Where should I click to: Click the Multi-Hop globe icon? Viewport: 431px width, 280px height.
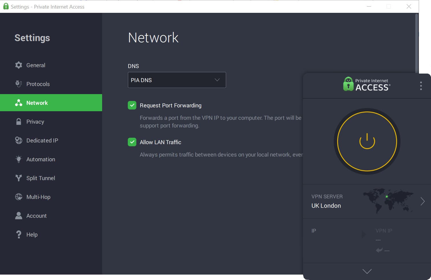point(19,197)
